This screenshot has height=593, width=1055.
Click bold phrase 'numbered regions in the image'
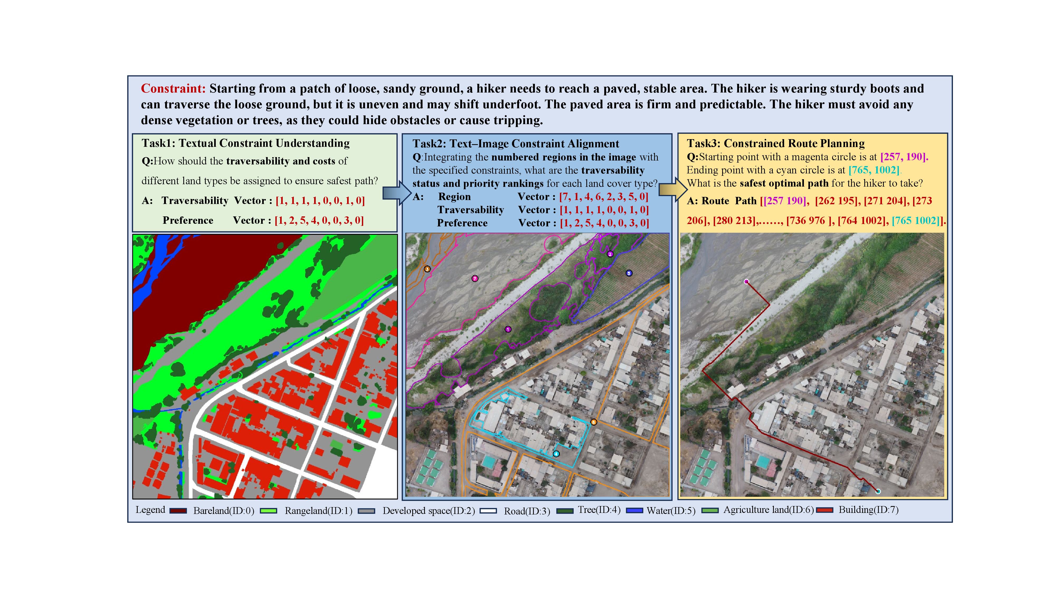click(564, 157)
